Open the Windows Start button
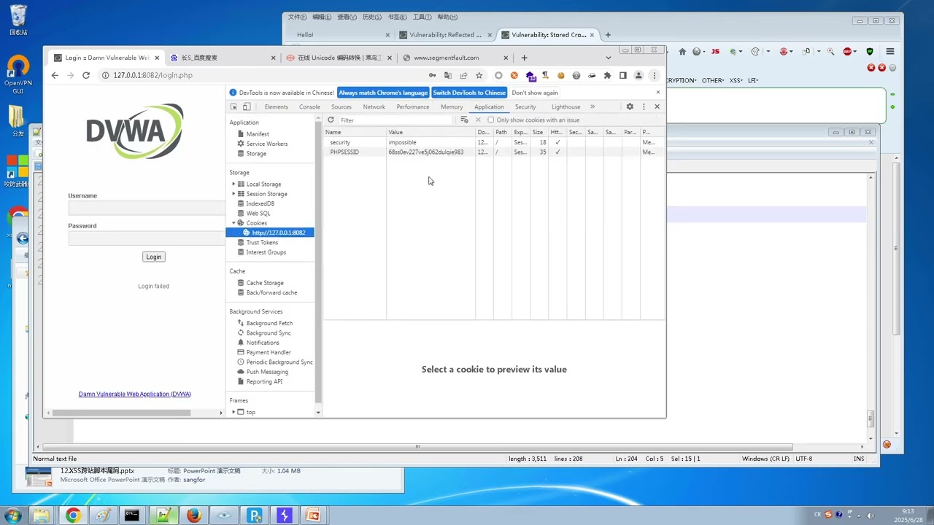Viewport: 934px width, 525px height. coord(12,516)
